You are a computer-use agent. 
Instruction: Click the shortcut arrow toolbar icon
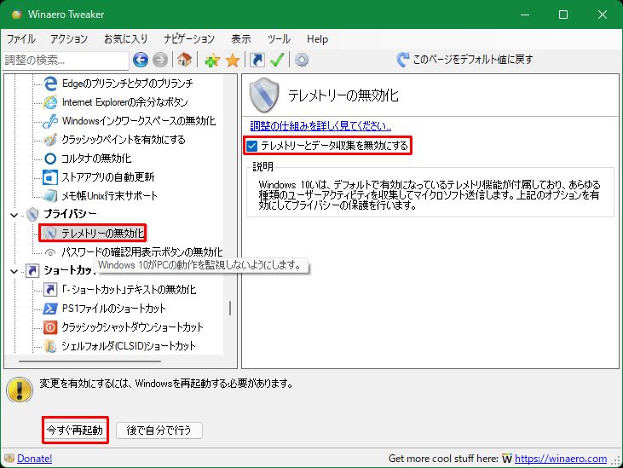click(257, 60)
